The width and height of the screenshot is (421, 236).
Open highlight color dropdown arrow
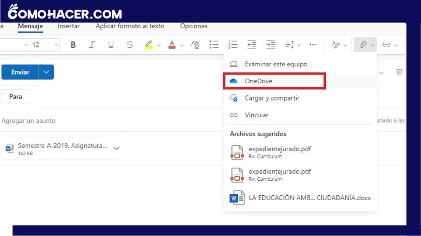(159, 45)
